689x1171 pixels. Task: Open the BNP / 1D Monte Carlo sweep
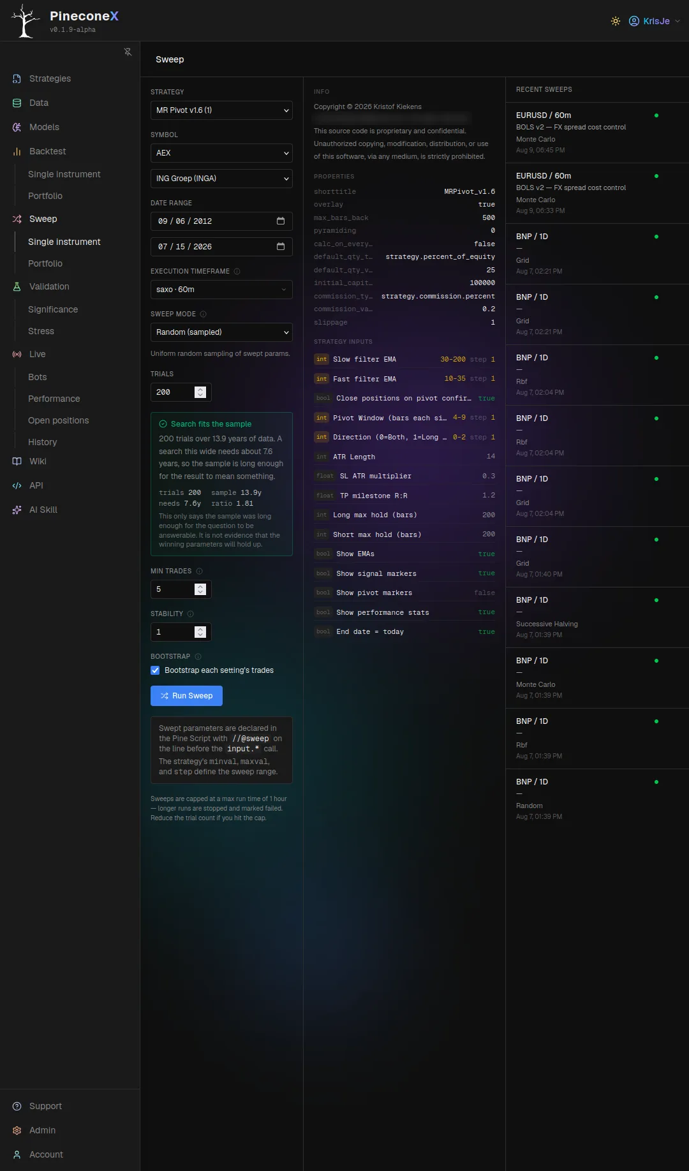coord(597,678)
